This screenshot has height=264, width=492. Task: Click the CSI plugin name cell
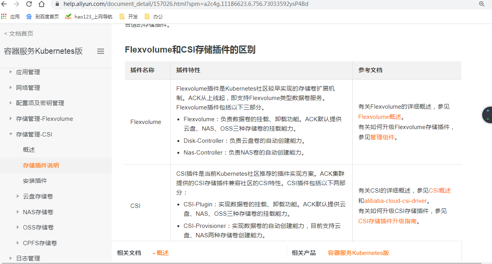coord(135,206)
